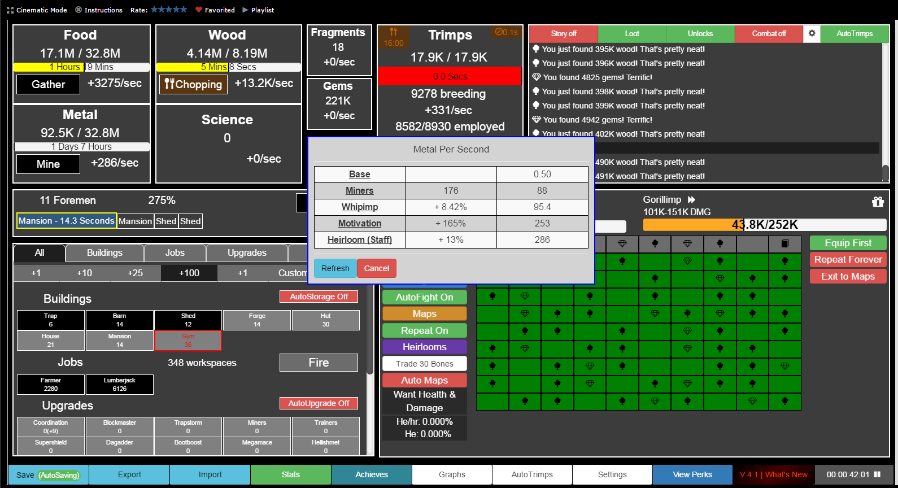Open the Heirlooms button
This screenshot has height=488, width=898.
[425, 347]
